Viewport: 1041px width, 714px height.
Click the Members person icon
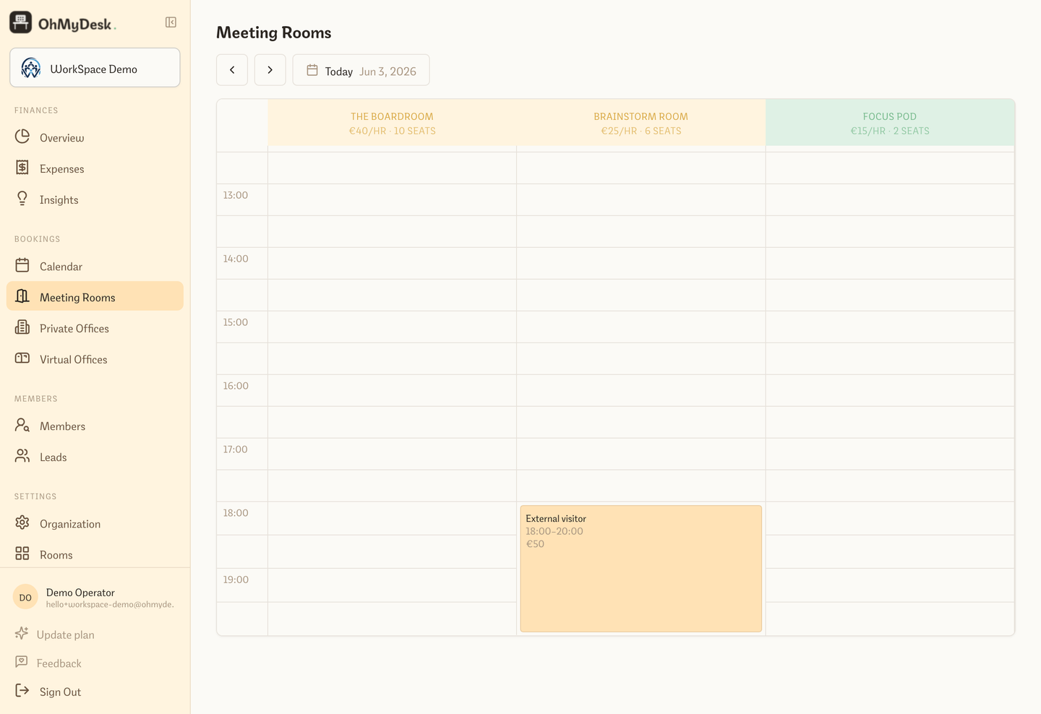[x=22, y=425]
